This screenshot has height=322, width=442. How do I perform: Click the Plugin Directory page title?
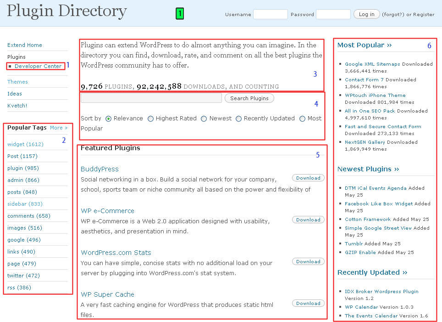(x=66, y=11)
